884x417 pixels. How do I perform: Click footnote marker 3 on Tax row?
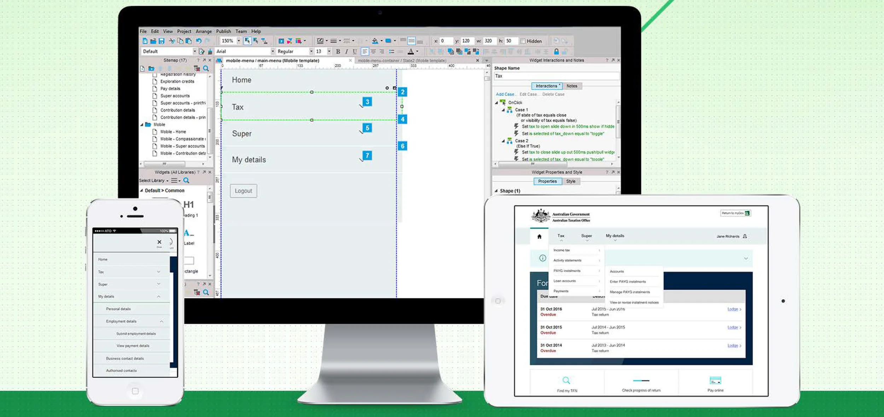coord(367,102)
